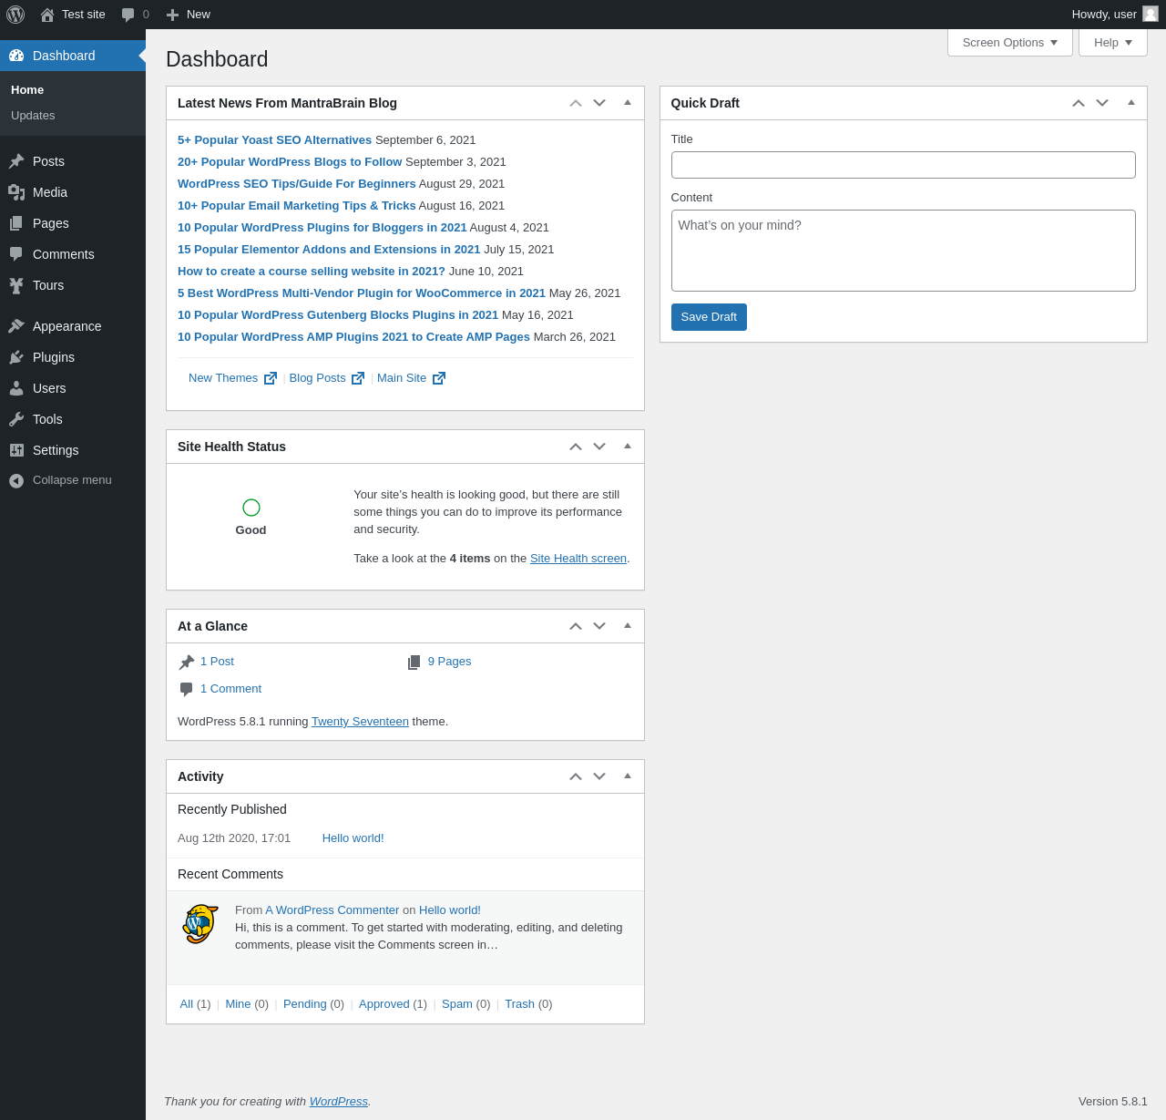Toggle the Quick Draft panel closed

[1131, 103]
